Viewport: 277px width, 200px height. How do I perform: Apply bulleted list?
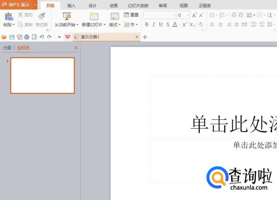coord(212,15)
